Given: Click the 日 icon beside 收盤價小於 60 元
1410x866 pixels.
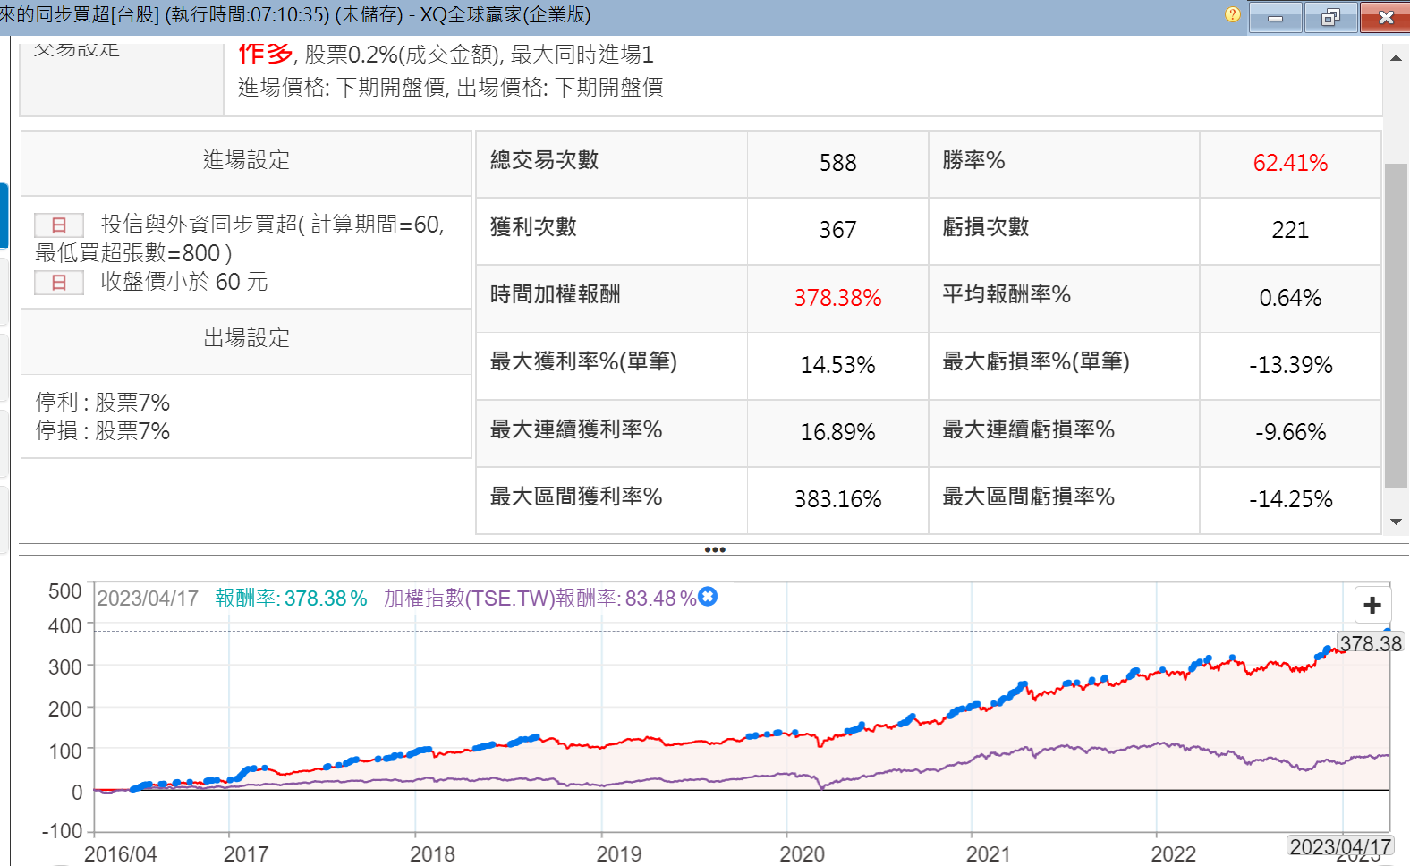Looking at the screenshot, I should (59, 283).
